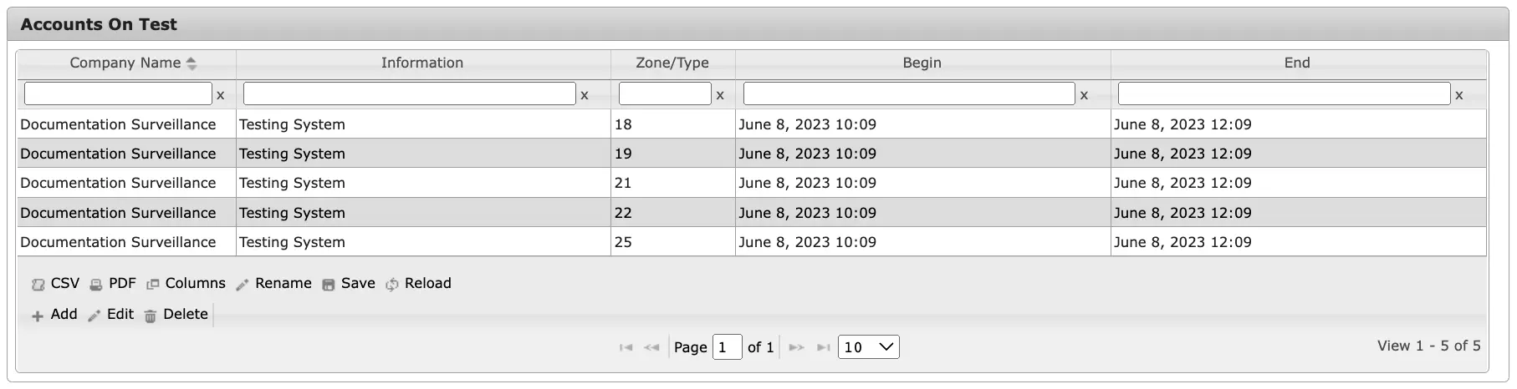Select the row with Zone 25
This screenshot has width=1517, height=389.
tap(752, 242)
